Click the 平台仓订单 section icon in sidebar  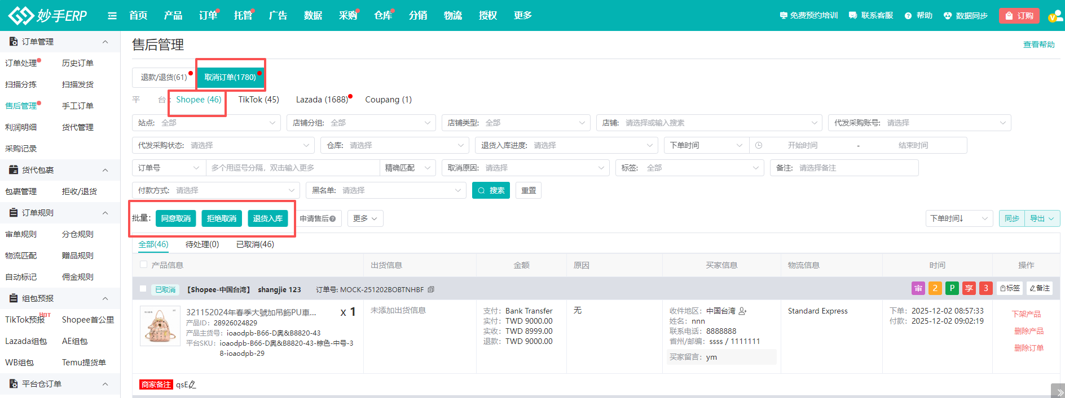(14, 384)
